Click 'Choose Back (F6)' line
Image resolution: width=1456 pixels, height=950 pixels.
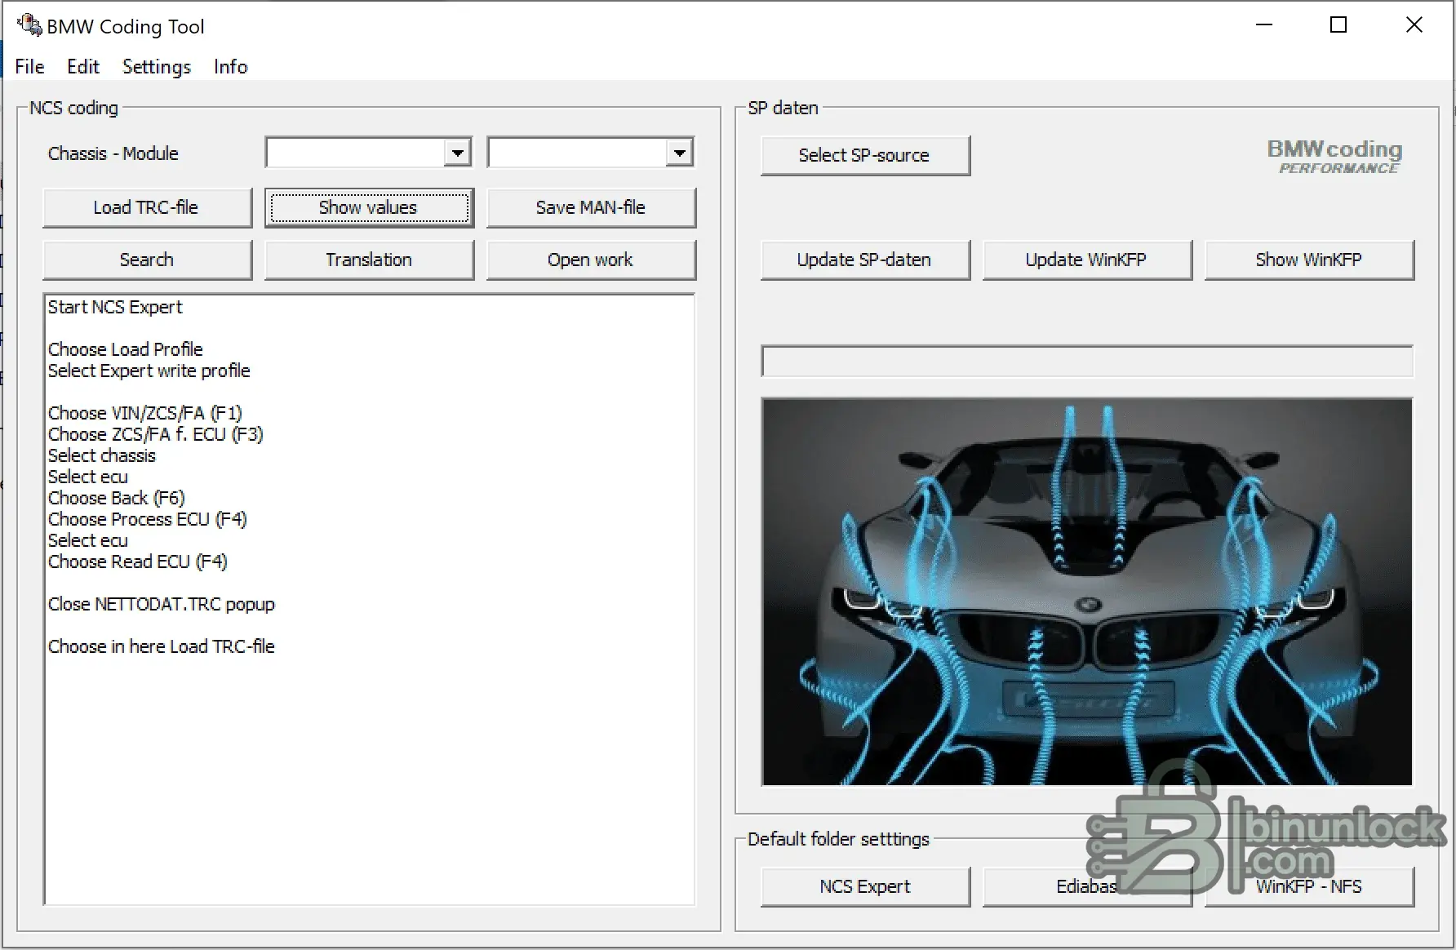coord(116,498)
